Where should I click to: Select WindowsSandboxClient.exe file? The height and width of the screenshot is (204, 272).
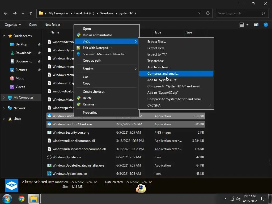[x=126, y=124]
